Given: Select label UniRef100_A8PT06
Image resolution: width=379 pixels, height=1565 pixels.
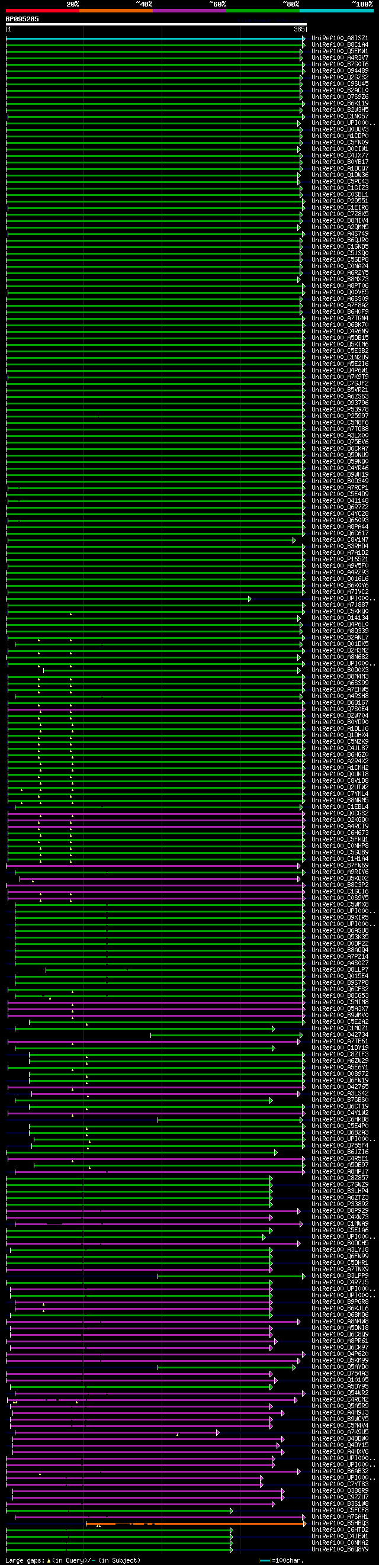Looking at the screenshot, I should point(340,285).
